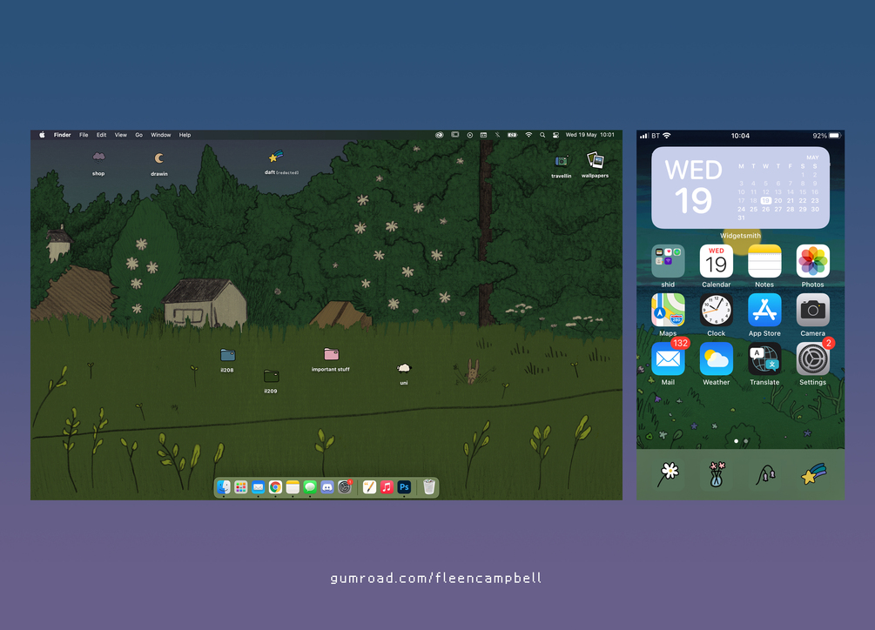The width and height of the screenshot is (875, 630).
Task: Tap the Weather app on phone
Action: tap(716, 359)
